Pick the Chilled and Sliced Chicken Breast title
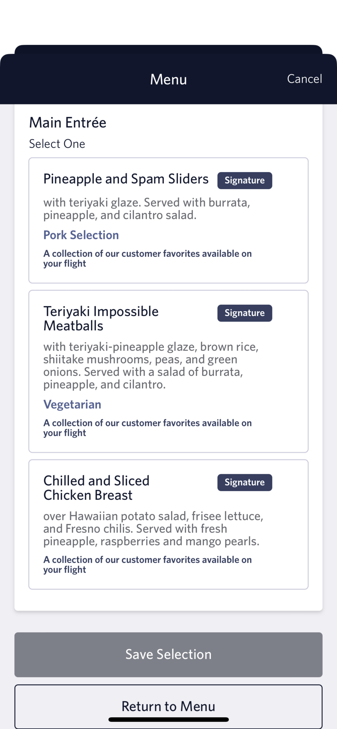 pos(96,488)
